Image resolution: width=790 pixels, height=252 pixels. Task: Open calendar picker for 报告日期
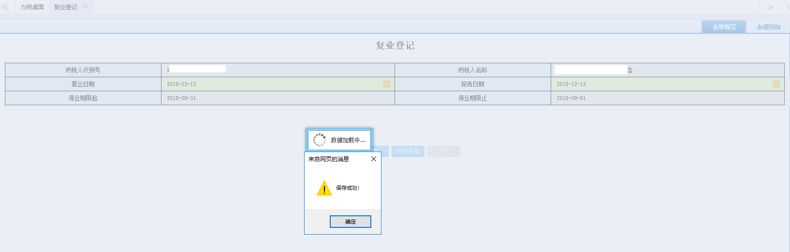coord(776,84)
